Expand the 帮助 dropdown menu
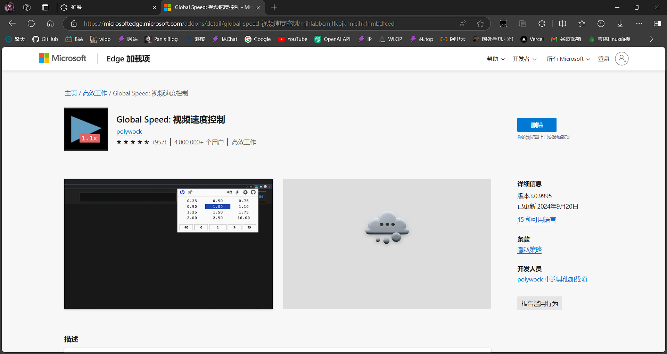This screenshot has width=667, height=354. tap(496, 59)
